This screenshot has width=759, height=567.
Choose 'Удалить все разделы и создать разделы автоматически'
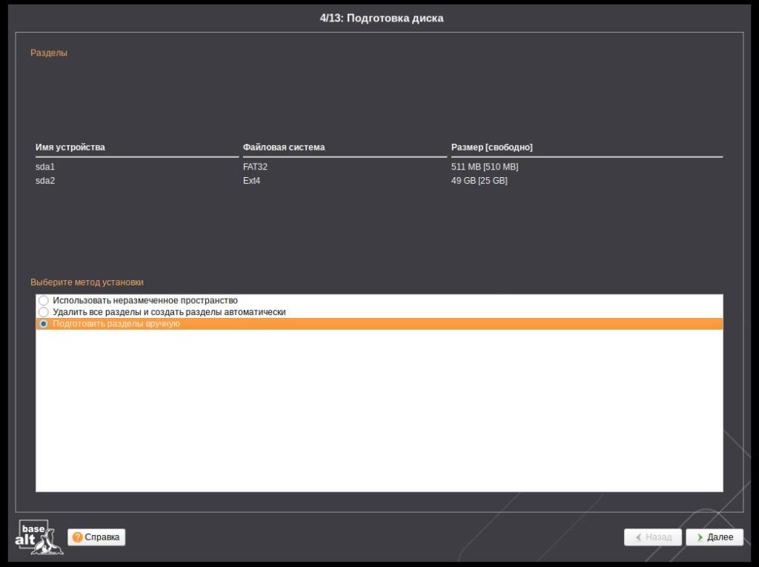[x=44, y=313]
